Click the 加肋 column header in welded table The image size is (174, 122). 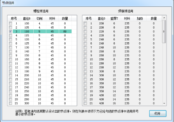[x=140, y=18]
